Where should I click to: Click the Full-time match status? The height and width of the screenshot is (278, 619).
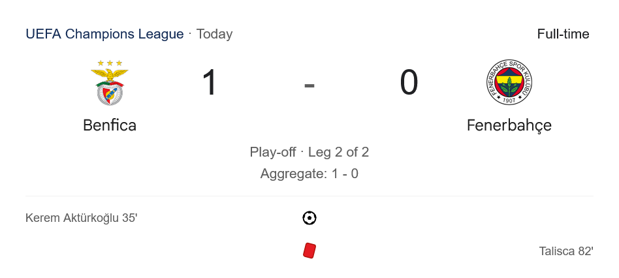coord(563,34)
